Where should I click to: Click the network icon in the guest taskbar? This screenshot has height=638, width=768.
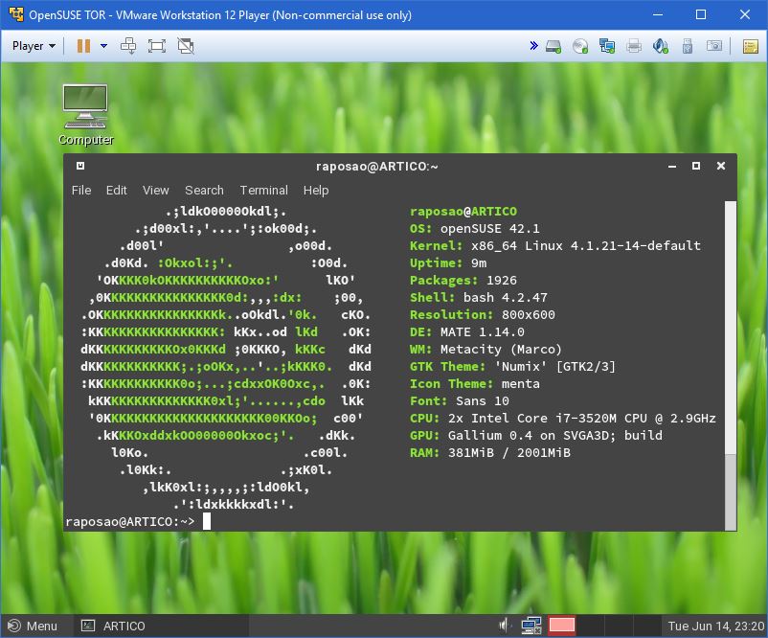(531, 625)
